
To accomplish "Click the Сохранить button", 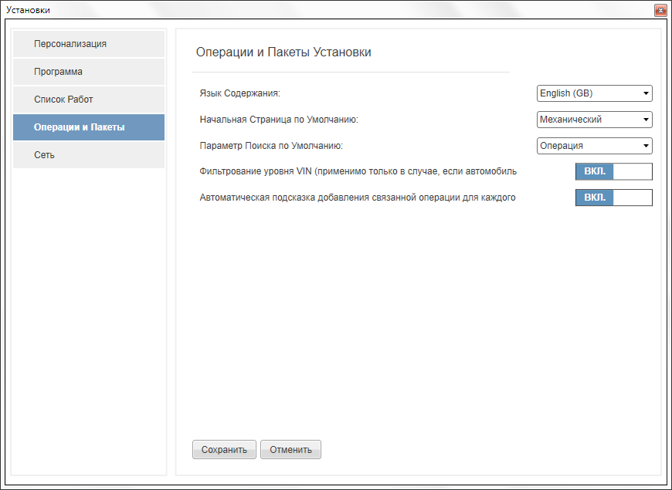I will (224, 450).
